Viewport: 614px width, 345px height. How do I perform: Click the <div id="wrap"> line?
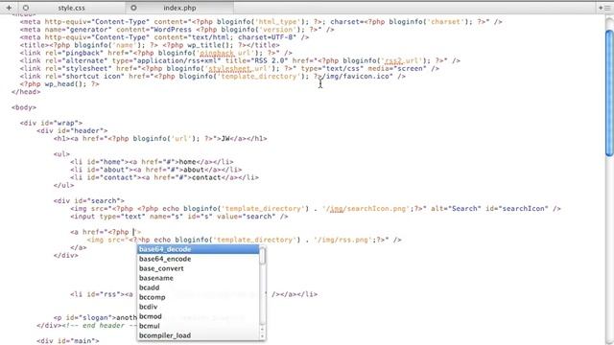point(51,123)
